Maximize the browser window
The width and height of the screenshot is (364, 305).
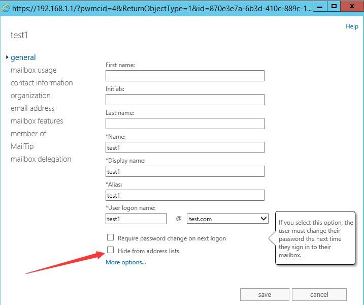(334, 6)
